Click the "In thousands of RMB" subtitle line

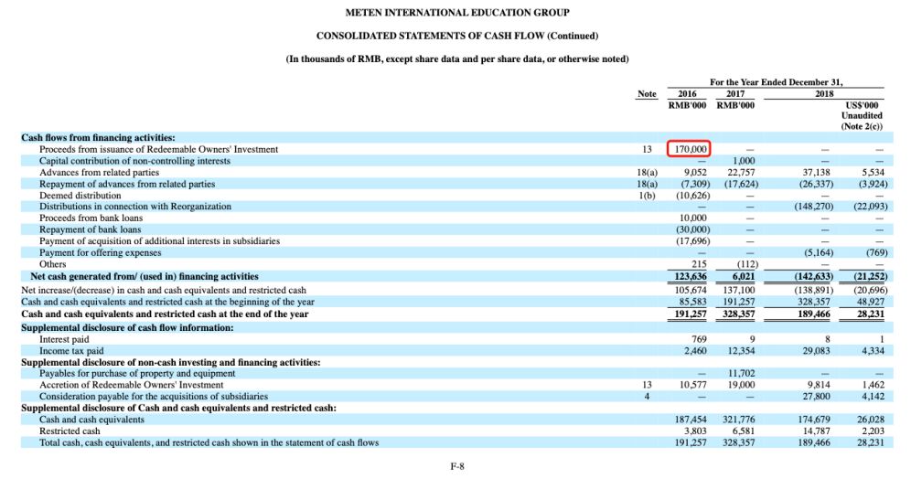point(457,59)
